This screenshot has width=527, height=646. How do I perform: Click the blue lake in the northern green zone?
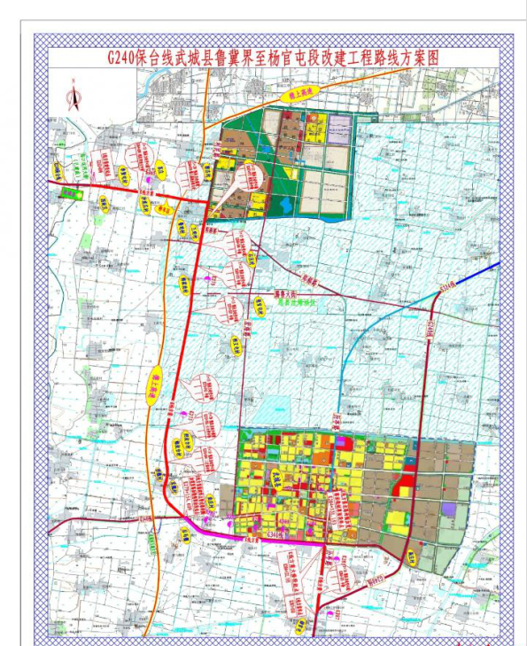click(287, 206)
